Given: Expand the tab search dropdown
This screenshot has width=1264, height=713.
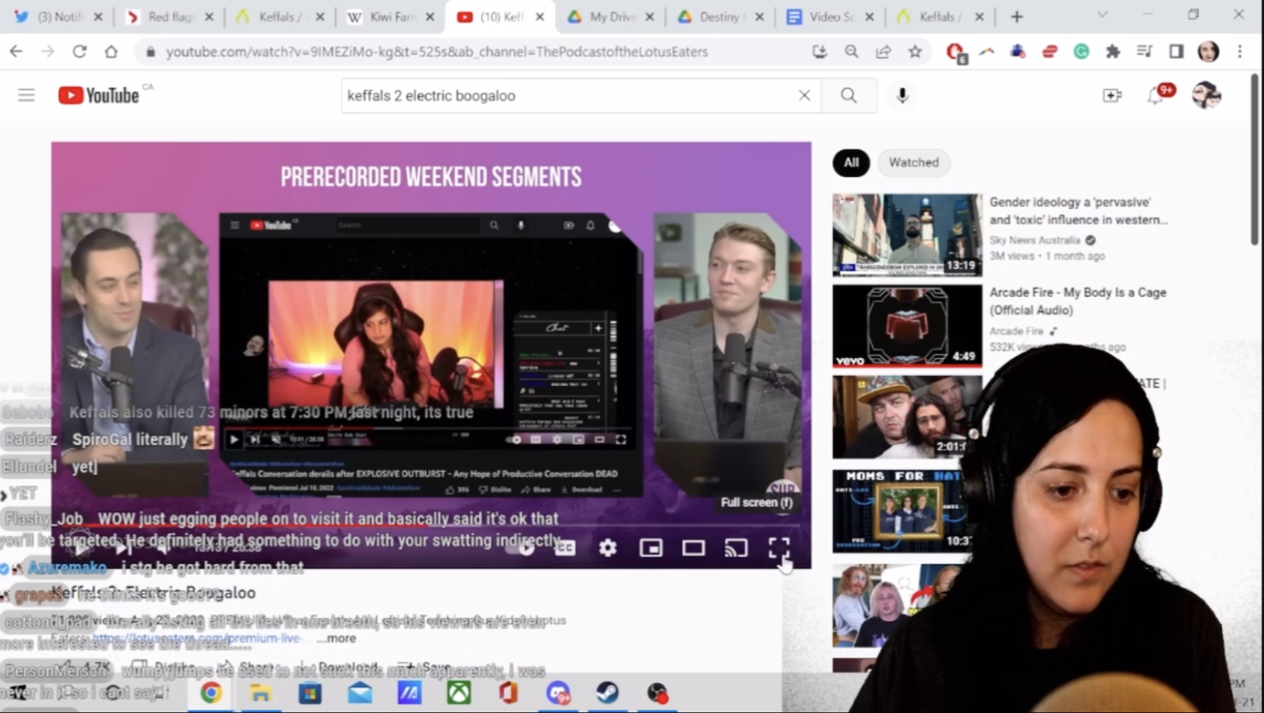Looking at the screenshot, I should [x=1102, y=15].
